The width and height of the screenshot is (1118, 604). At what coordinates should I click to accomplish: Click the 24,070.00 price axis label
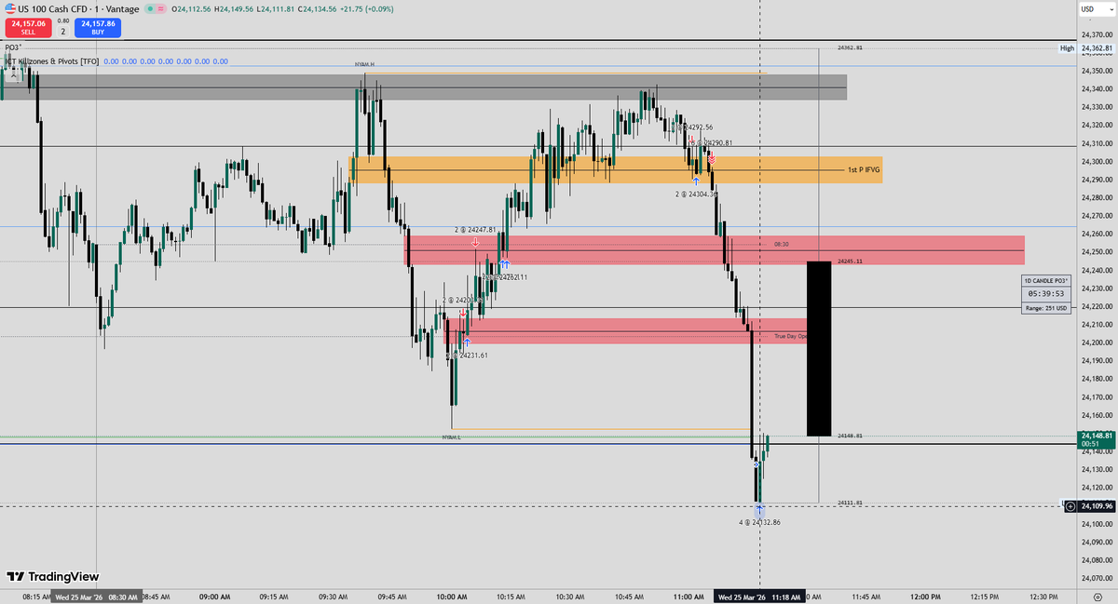1097,579
